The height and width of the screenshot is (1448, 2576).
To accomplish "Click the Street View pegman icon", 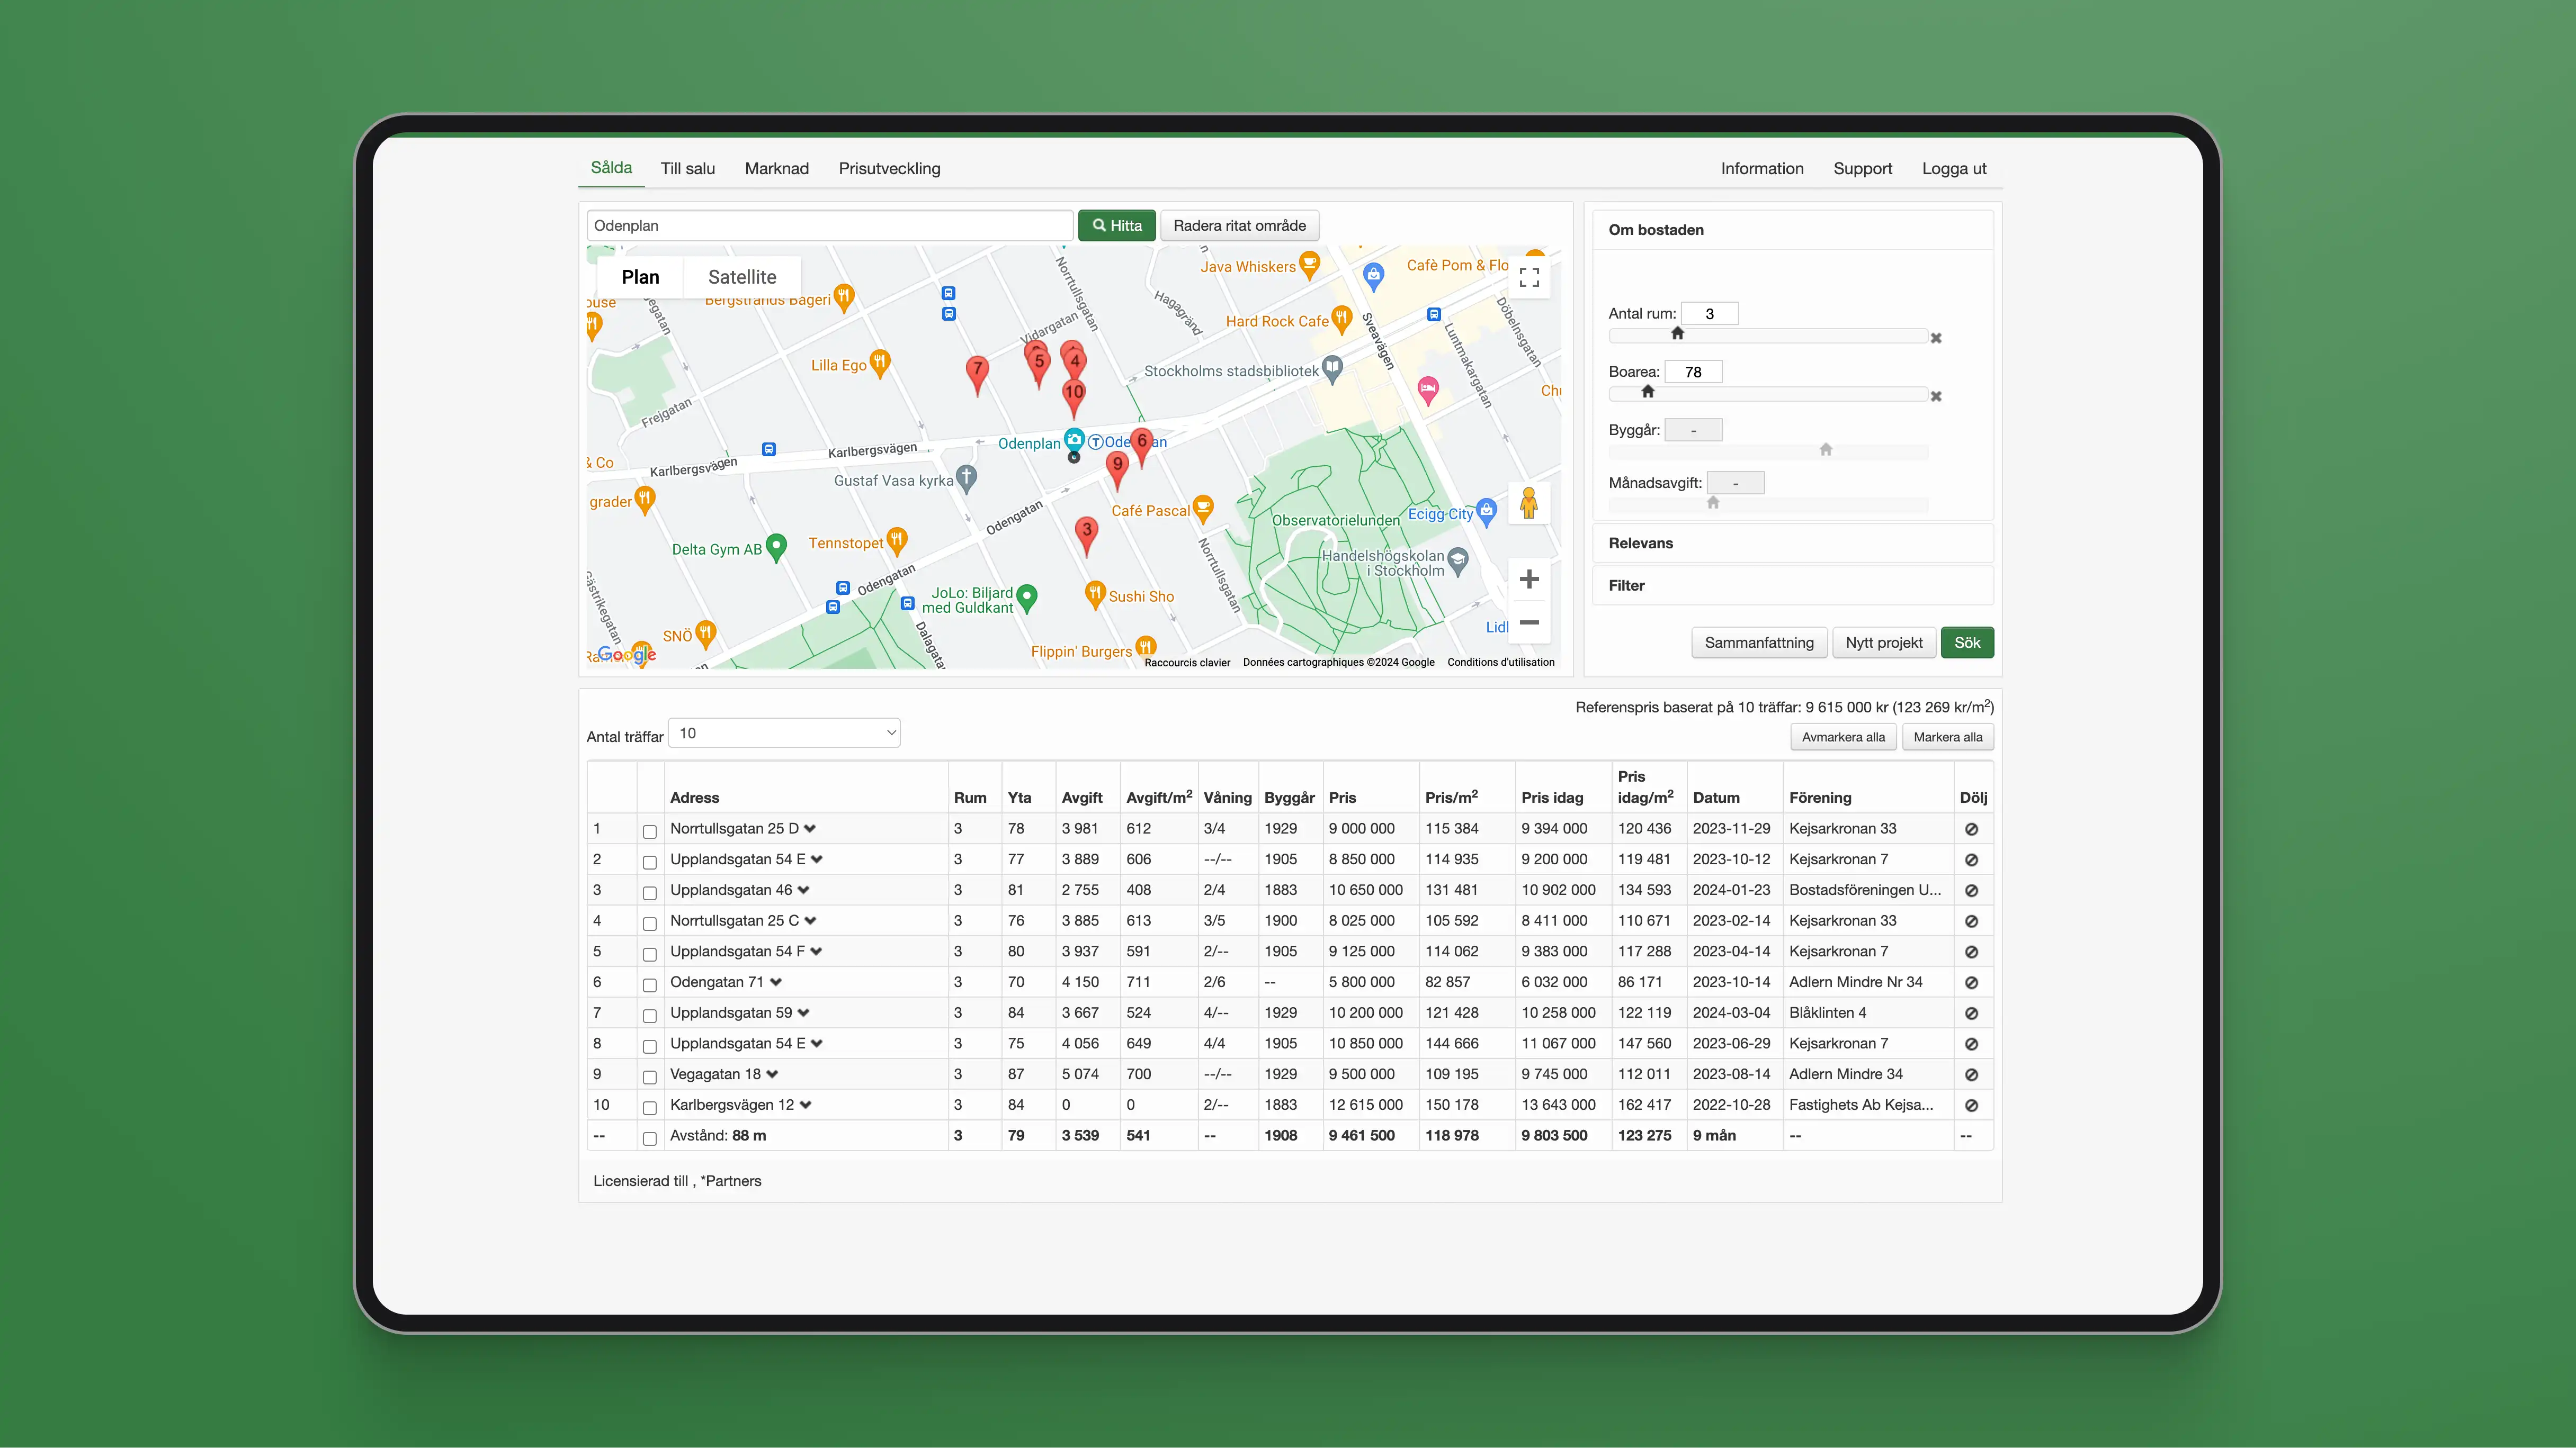I will pyautogui.click(x=1528, y=503).
